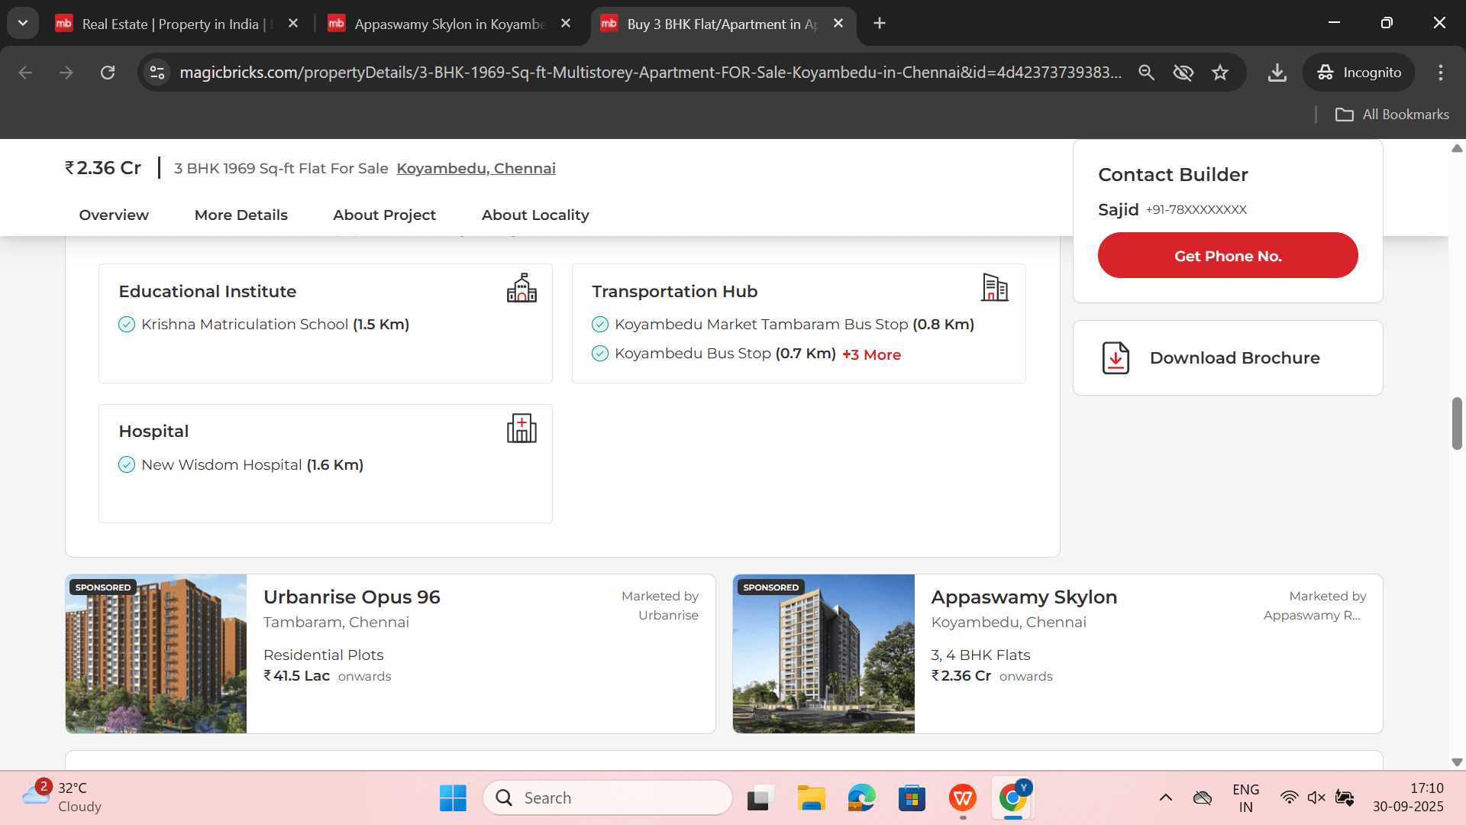Screen dimensions: 1466x825
Task: Switch to the About Locality tab
Action: coord(535,215)
